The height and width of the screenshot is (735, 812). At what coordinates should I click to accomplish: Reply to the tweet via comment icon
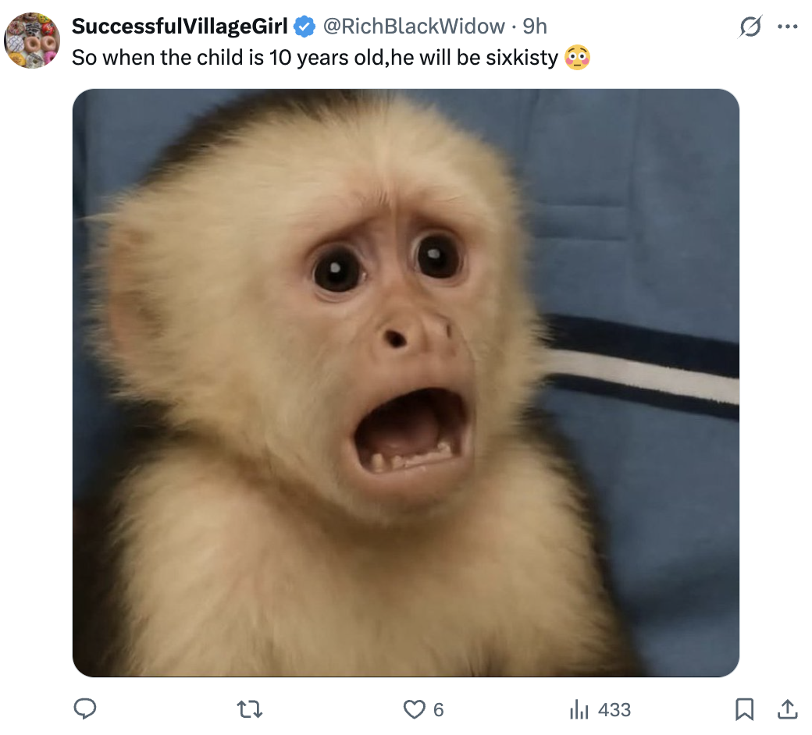coord(84,708)
